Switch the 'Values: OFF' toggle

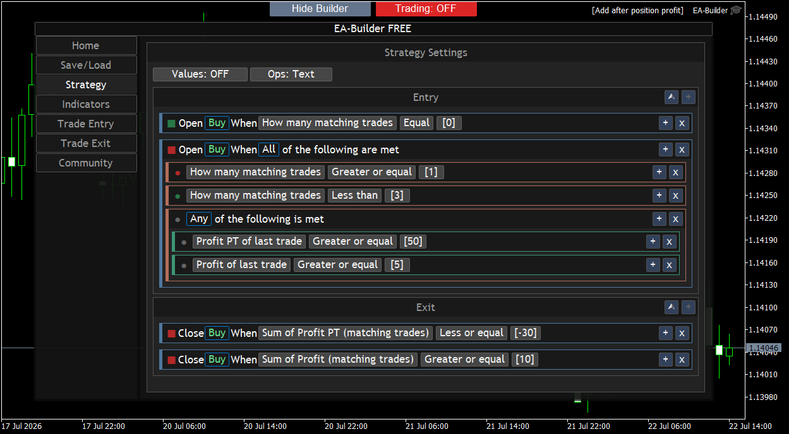pyautogui.click(x=200, y=74)
